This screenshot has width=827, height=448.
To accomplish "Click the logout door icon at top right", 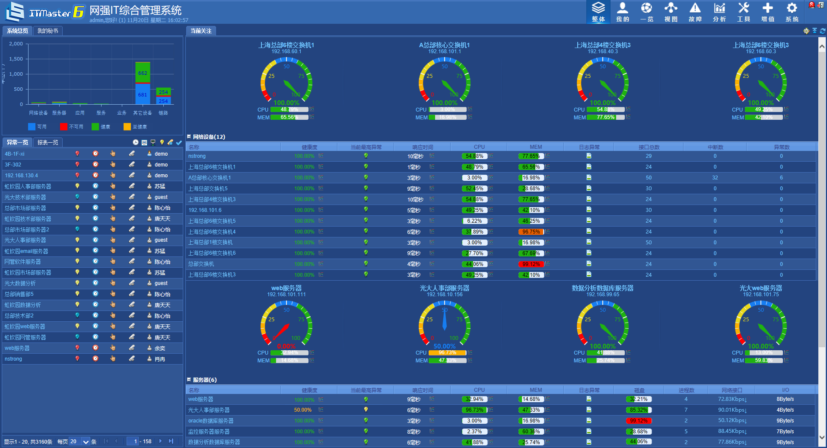I will tap(821, 5).
